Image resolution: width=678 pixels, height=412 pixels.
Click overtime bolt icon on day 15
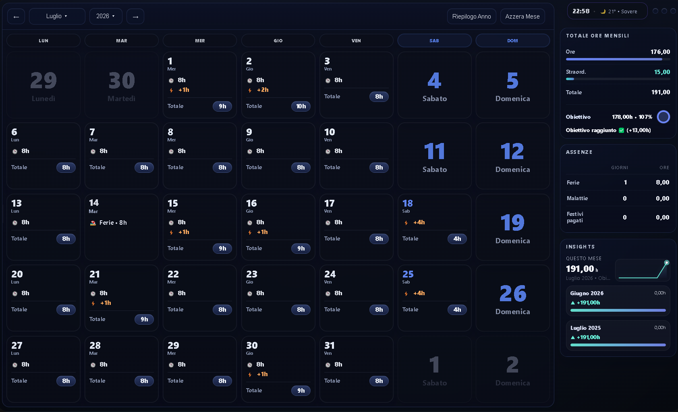171,232
